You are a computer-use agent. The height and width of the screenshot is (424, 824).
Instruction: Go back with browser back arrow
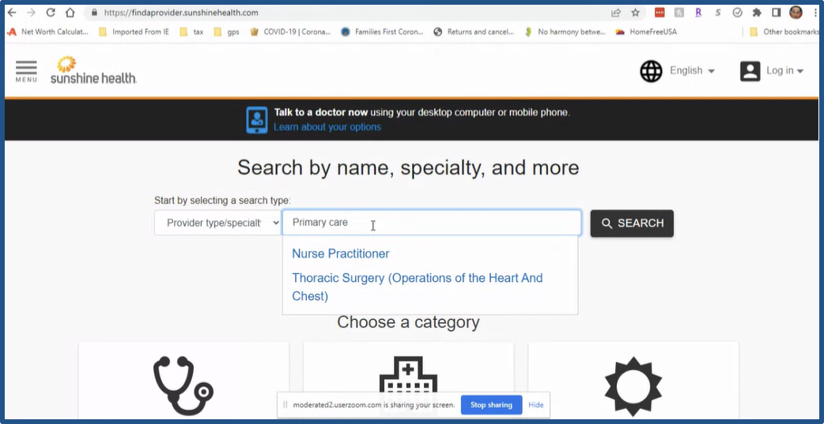(x=12, y=13)
